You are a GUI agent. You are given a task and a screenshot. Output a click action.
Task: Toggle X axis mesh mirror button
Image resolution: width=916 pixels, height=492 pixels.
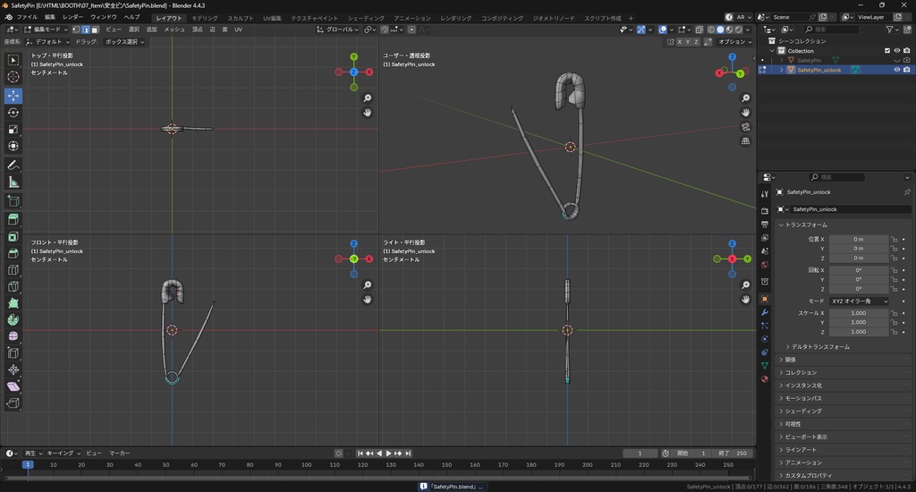pyautogui.click(x=679, y=42)
